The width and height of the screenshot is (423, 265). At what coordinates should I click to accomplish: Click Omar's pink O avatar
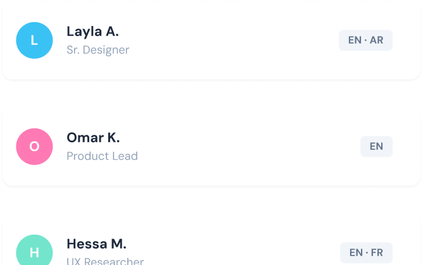click(34, 147)
